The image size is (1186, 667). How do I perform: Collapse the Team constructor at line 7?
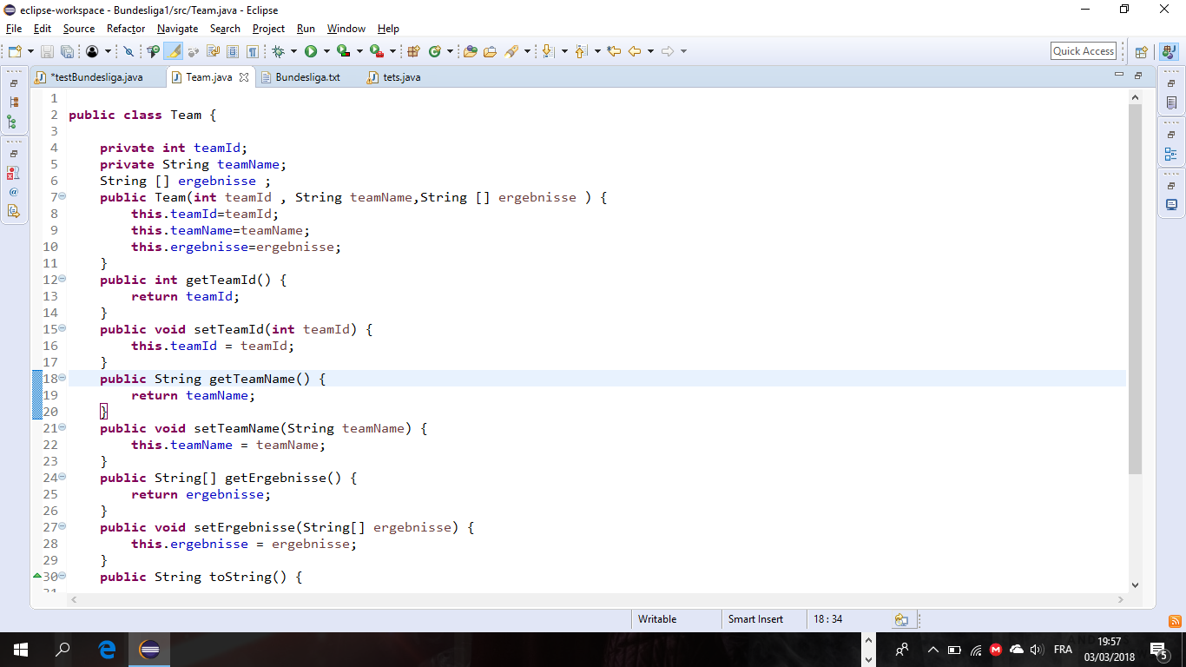[63, 197]
